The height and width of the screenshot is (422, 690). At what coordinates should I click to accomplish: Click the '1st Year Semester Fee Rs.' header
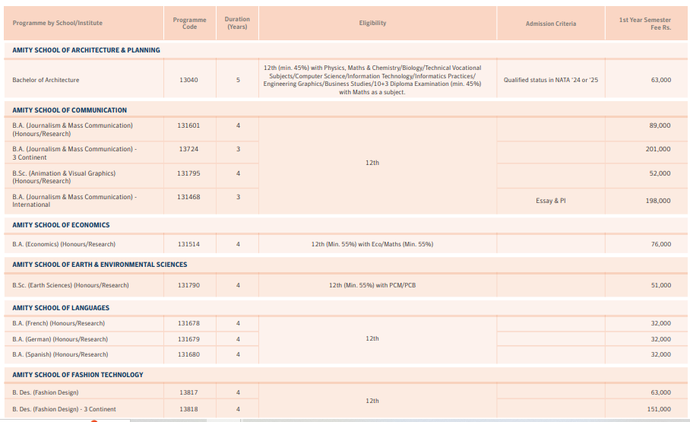pyautogui.click(x=644, y=24)
